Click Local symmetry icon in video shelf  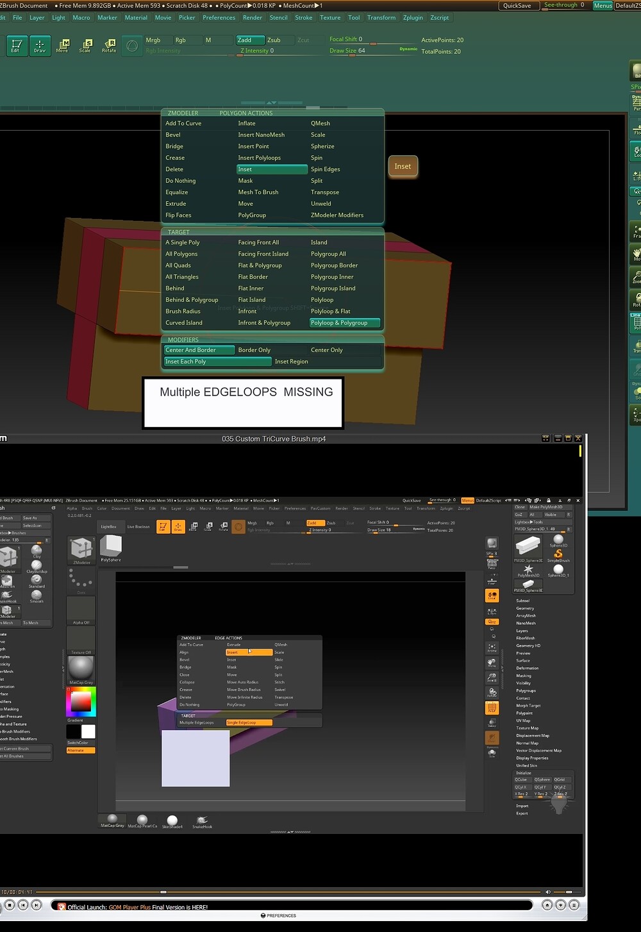click(x=492, y=595)
